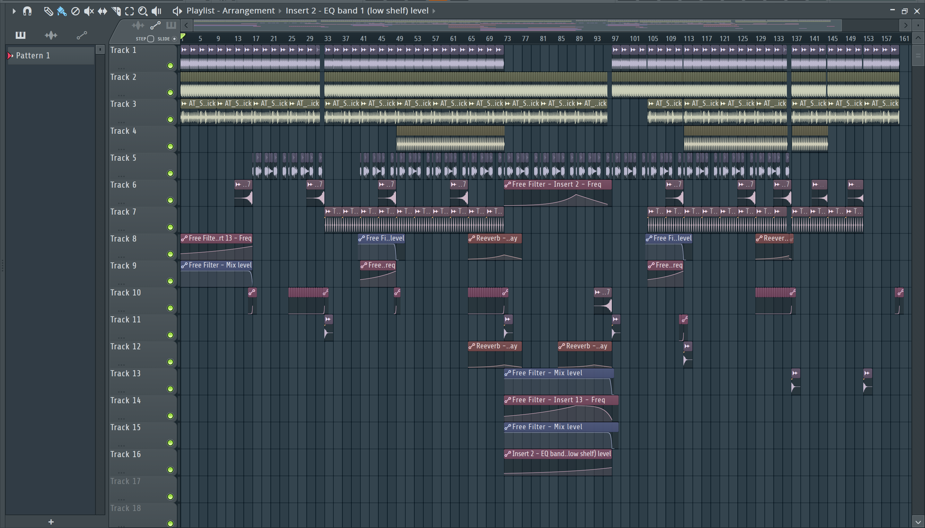
Task: Select the Mute tool
Action: point(89,11)
